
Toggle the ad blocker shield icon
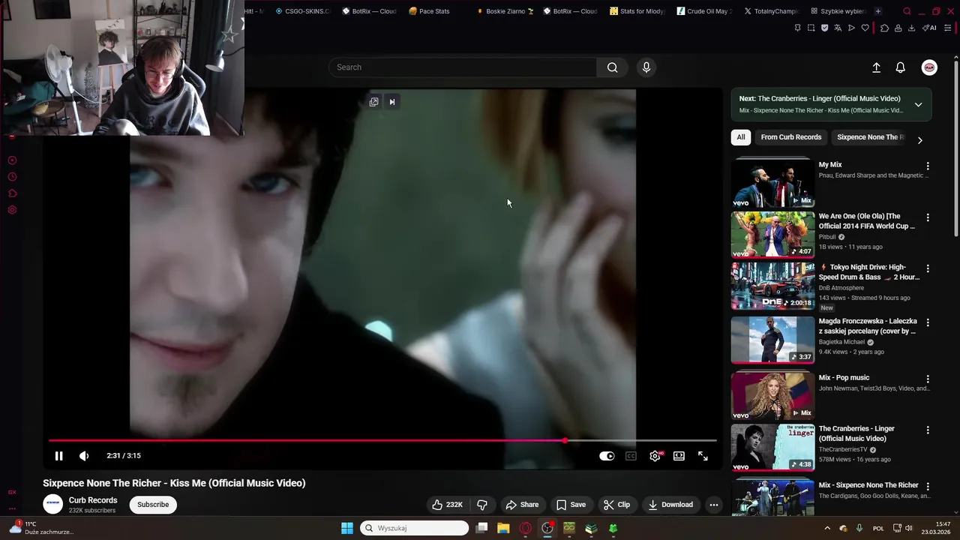click(x=824, y=28)
